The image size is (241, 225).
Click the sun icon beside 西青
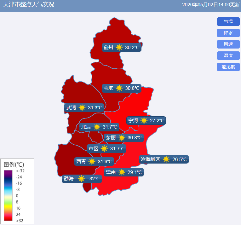point(92,162)
